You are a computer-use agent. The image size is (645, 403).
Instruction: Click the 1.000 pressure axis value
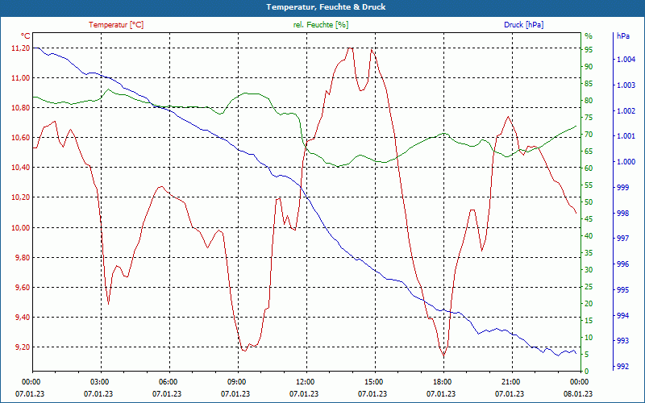click(x=626, y=162)
